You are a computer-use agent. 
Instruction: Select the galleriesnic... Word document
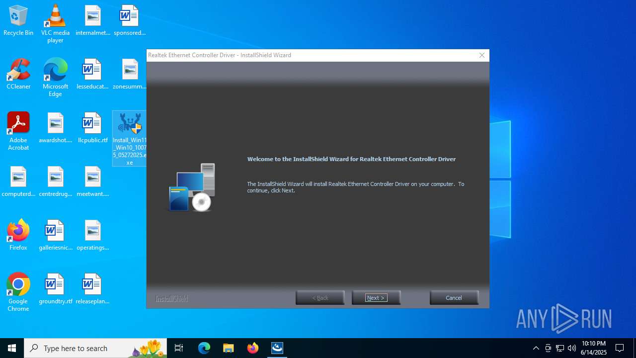[55, 235]
